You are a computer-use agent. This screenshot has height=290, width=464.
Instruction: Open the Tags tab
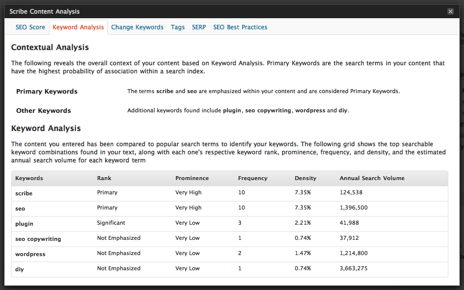point(177,27)
